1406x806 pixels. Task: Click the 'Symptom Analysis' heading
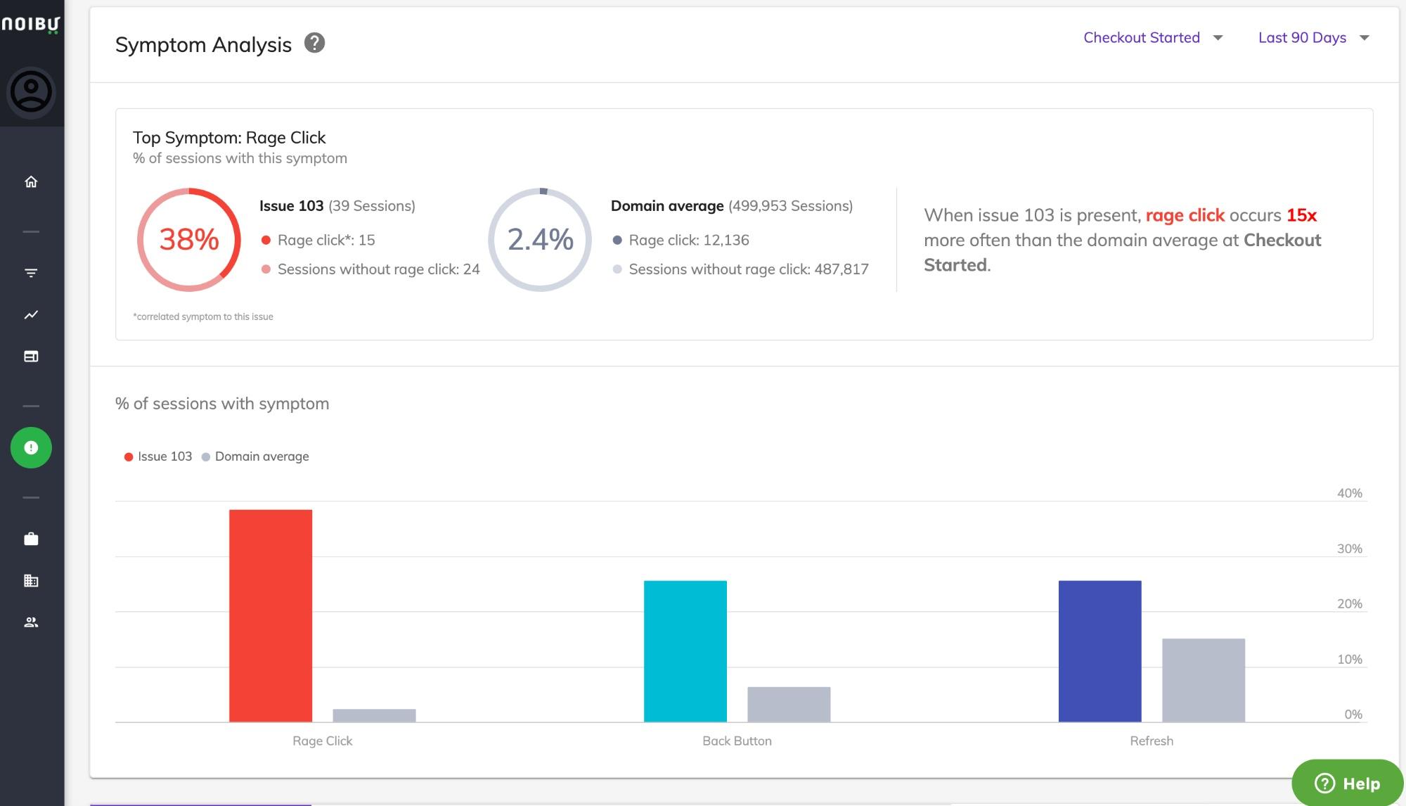pos(203,45)
